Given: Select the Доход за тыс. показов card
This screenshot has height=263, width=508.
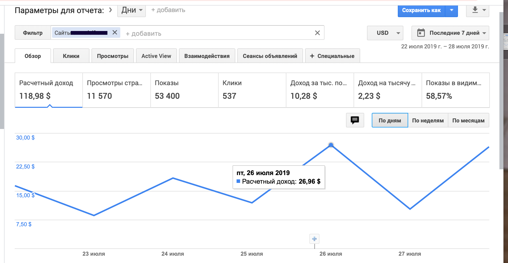Looking at the screenshot, I should (320, 90).
